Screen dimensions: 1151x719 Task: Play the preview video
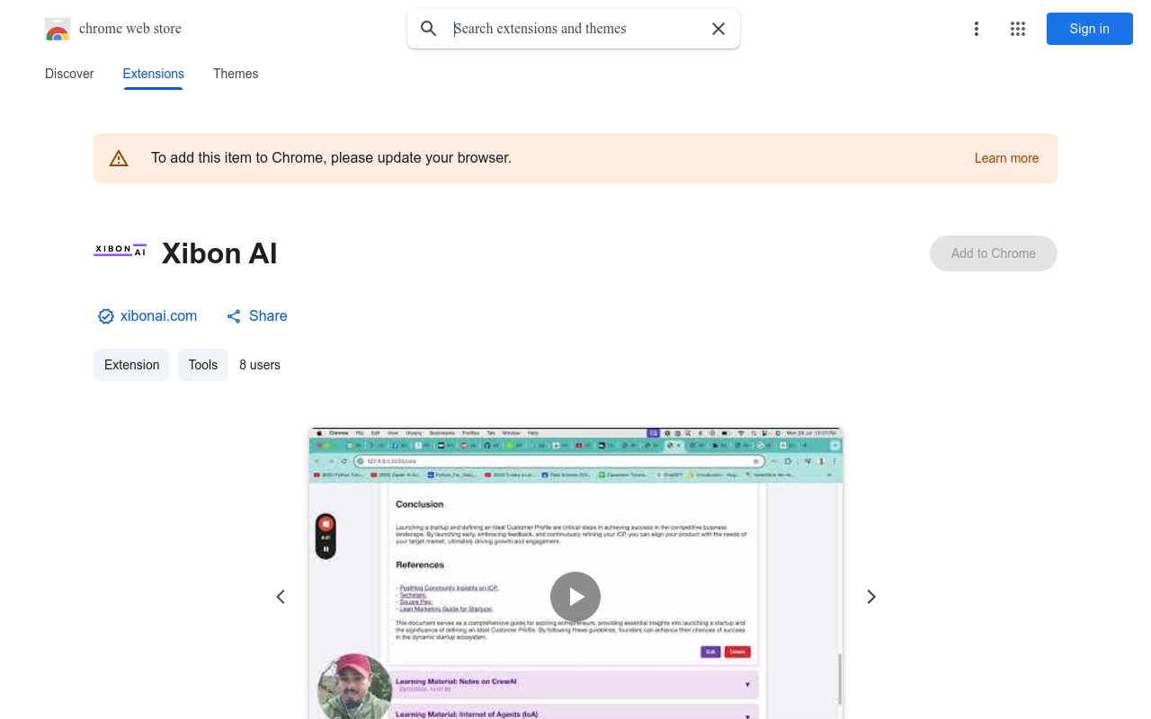[x=575, y=597]
